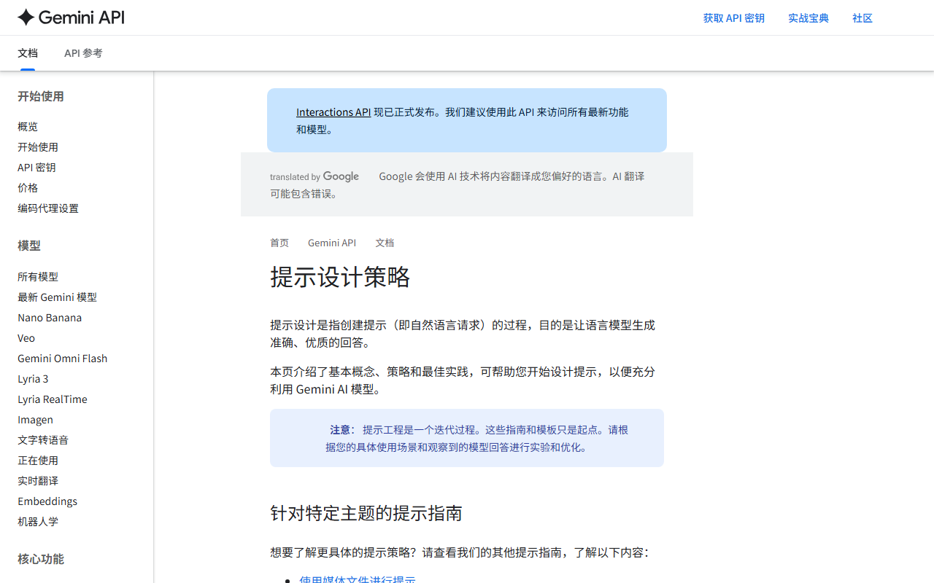Open API 密钥 sidebar page
Screen dimensions: 934x583
(x=36, y=168)
